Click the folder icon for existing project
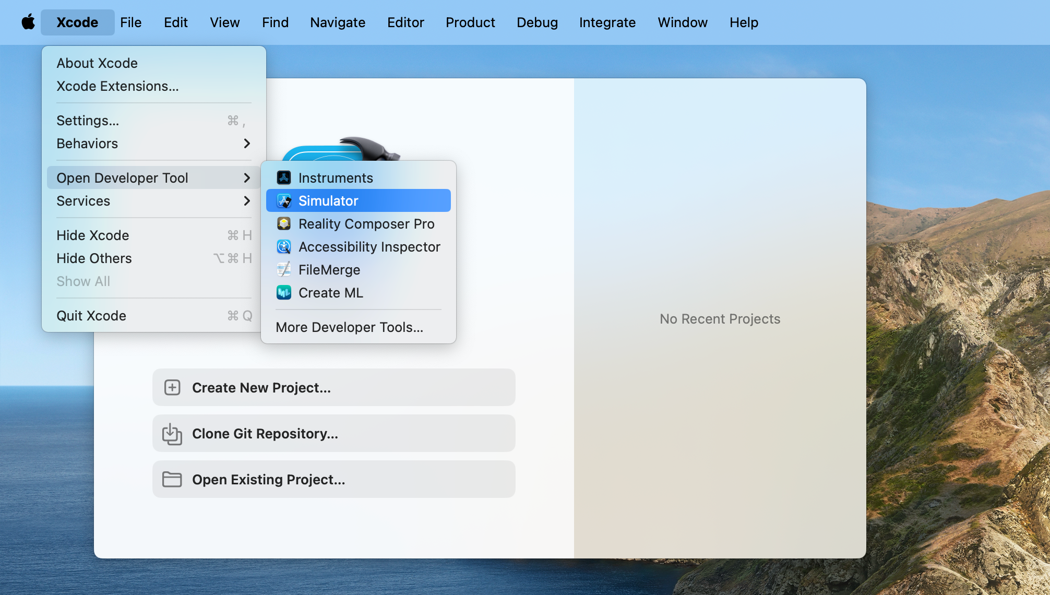The image size is (1050, 595). tap(172, 479)
